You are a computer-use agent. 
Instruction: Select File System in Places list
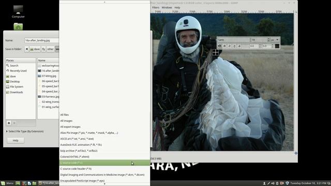pos(21,87)
